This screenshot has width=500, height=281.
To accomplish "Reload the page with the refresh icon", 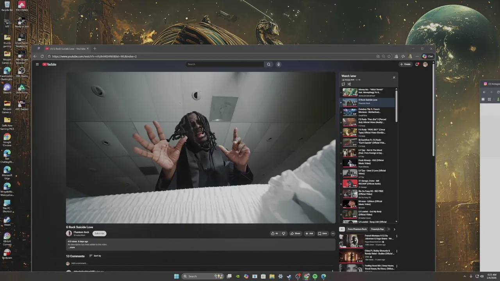I will (42, 56).
